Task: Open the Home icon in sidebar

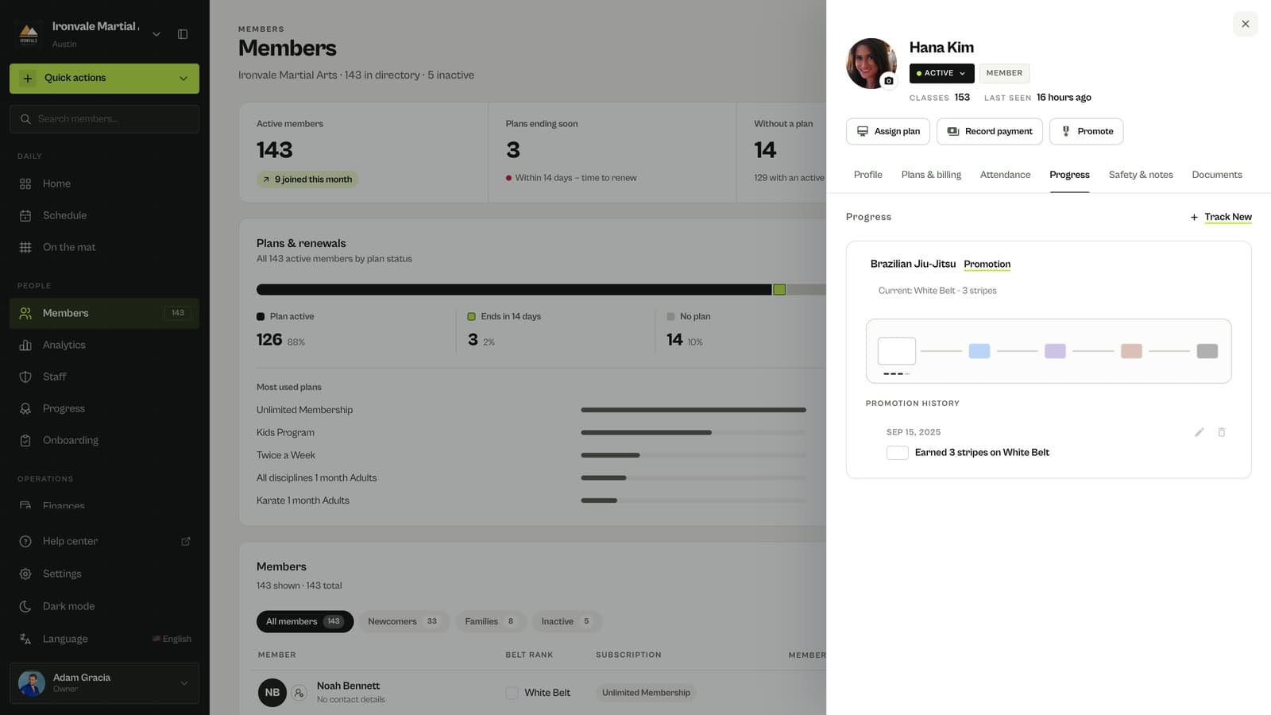Action: coord(25,184)
